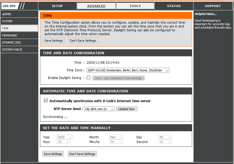Open DYNAMIC DNS sidebar item
Viewport: 234px width, 164px height.
(19, 42)
